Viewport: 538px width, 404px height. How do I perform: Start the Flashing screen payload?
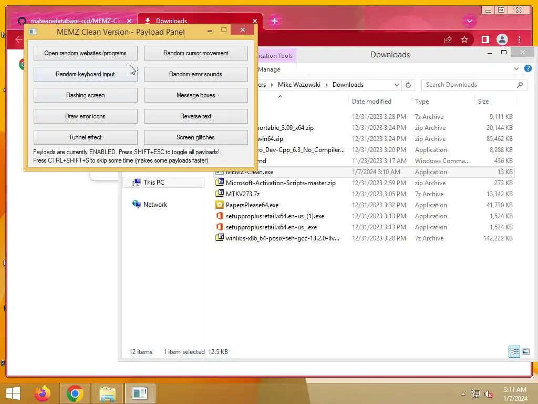86,95
